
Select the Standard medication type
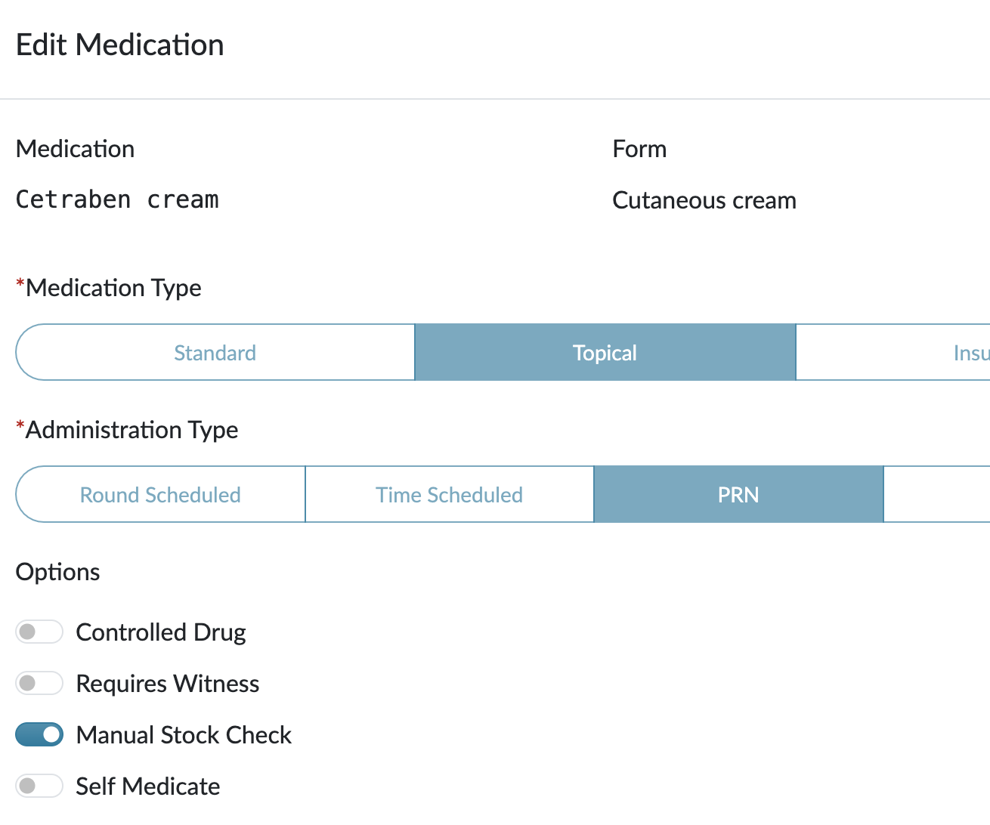pos(215,353)
